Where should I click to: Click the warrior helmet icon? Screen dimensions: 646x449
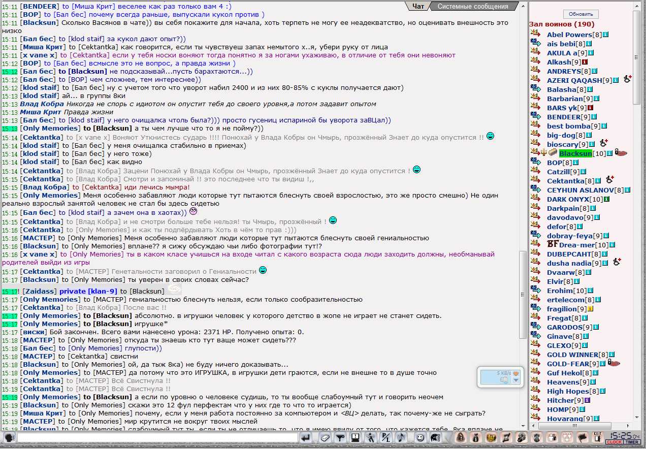click(x=436, y=438)
